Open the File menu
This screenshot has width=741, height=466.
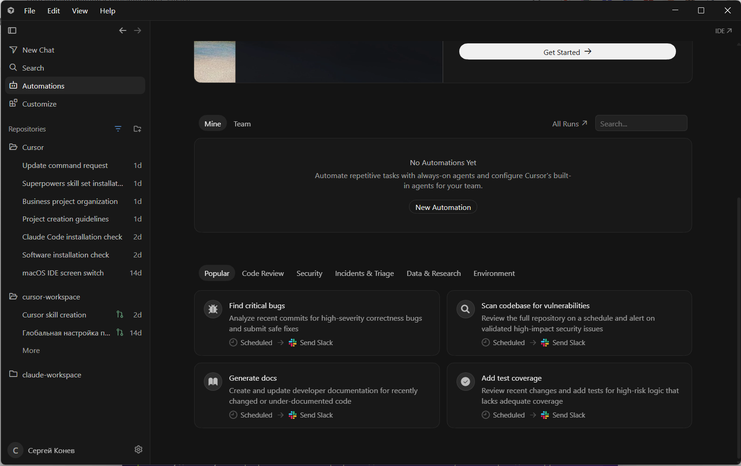click(30, 11)
